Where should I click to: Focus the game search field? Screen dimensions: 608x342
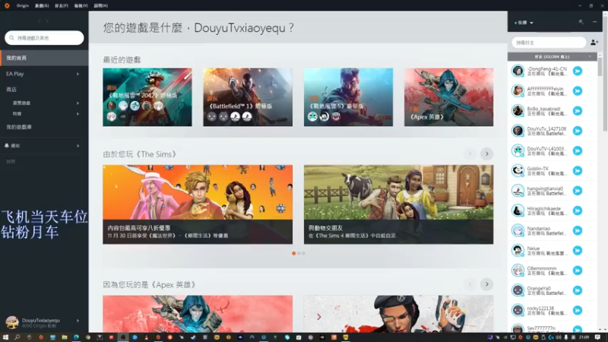coord(44,38)
